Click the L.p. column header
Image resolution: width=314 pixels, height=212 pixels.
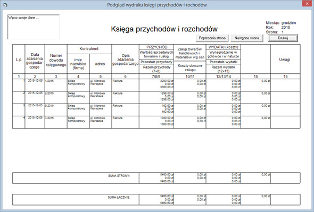pos(19,60)
